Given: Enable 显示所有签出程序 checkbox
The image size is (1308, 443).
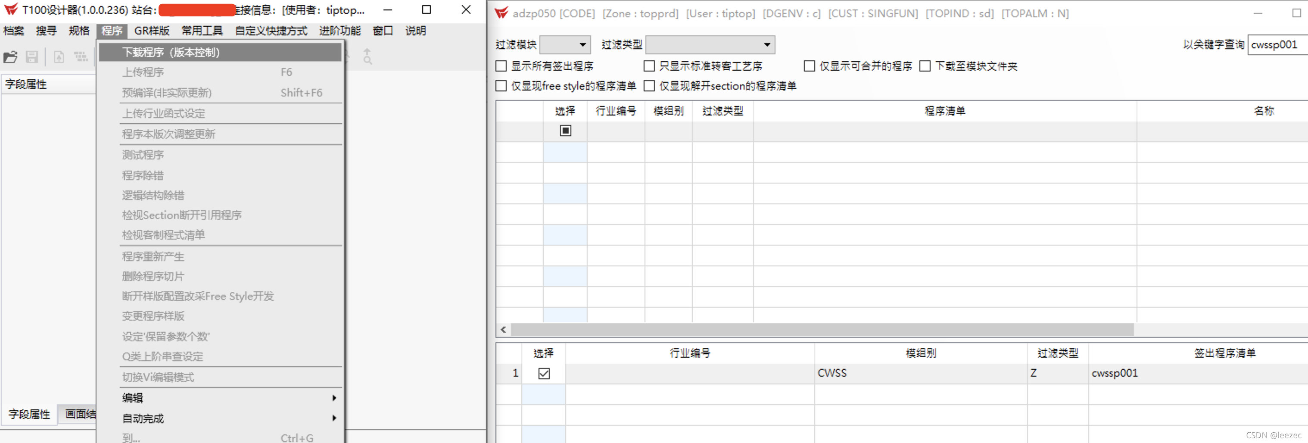Looking at the screenshot, I should (501, 66).
